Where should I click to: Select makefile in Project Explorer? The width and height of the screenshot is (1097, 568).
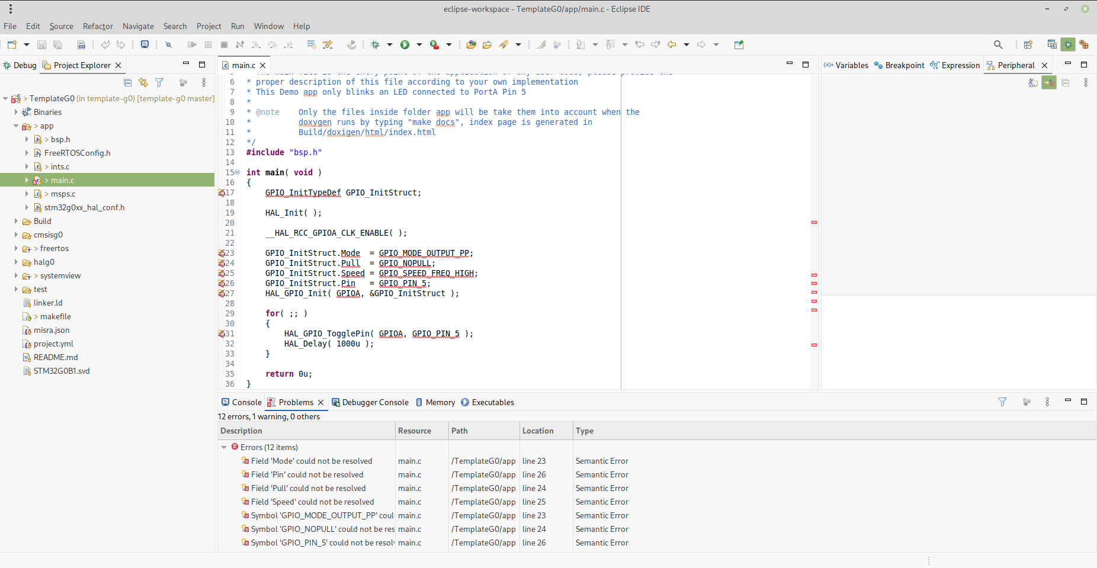[55, 317]
